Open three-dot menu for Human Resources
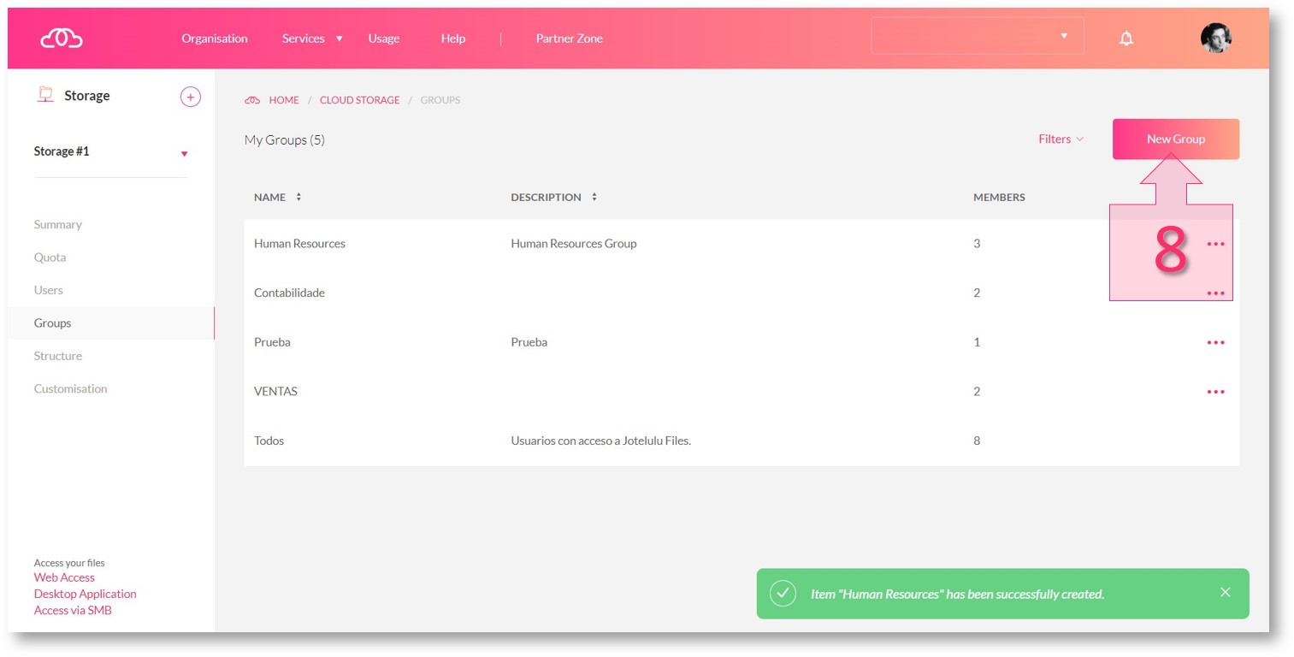This screenshot has width=1294, height=657. coord(1215,244)
